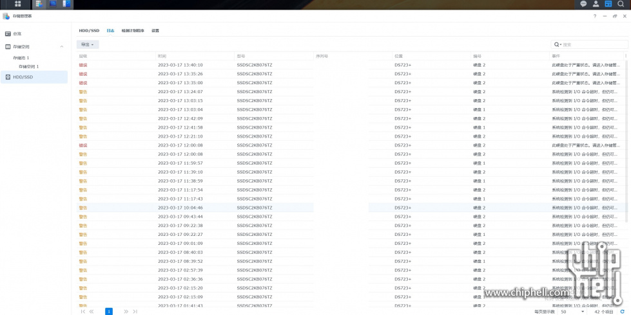This screenshot has width=631, height=315.
Task: Select log entry 2023-03-17 12:42:09
Action: 350,118
